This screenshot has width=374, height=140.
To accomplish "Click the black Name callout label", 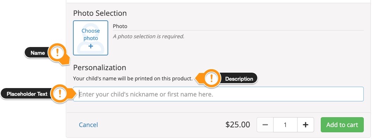I will (37, 53).
